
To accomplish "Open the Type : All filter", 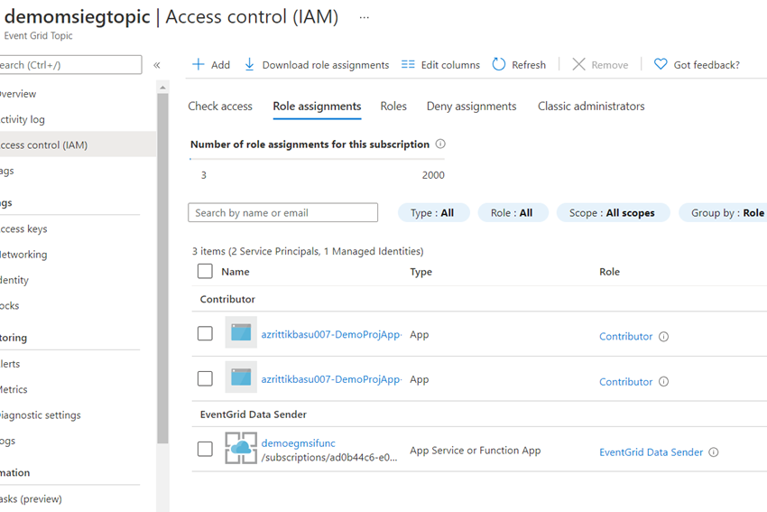I will click(x=433, y=213).
